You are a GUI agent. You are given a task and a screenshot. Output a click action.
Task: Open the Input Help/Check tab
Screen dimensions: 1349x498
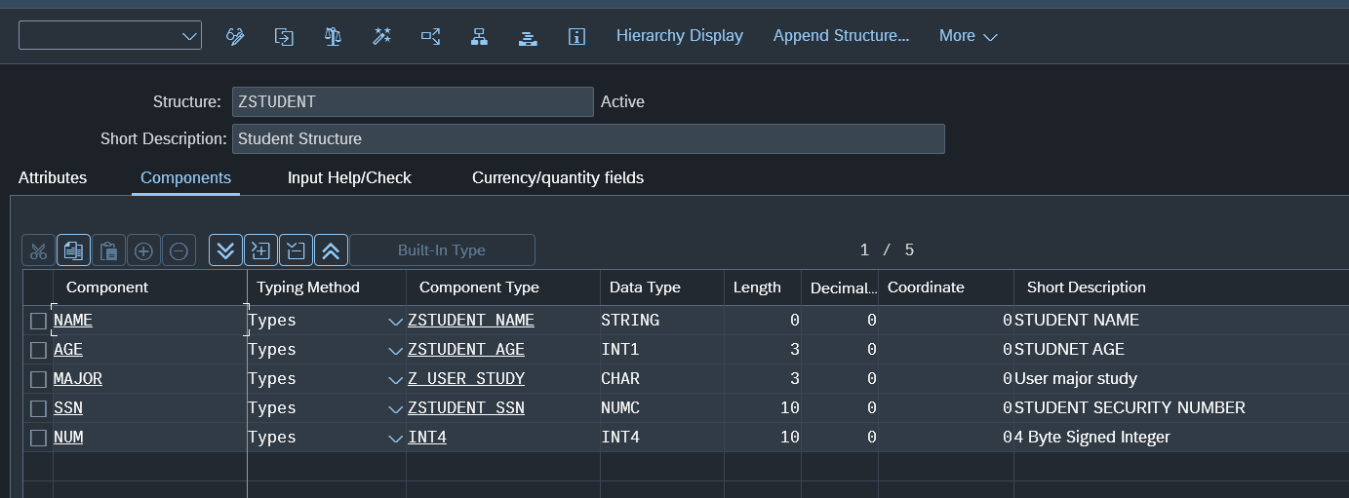tap(349, 177)
